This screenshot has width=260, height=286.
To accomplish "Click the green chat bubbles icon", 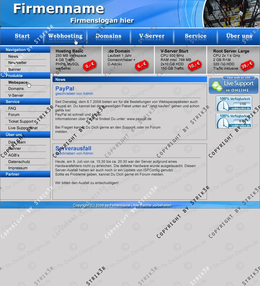I will tap(217, 86).
